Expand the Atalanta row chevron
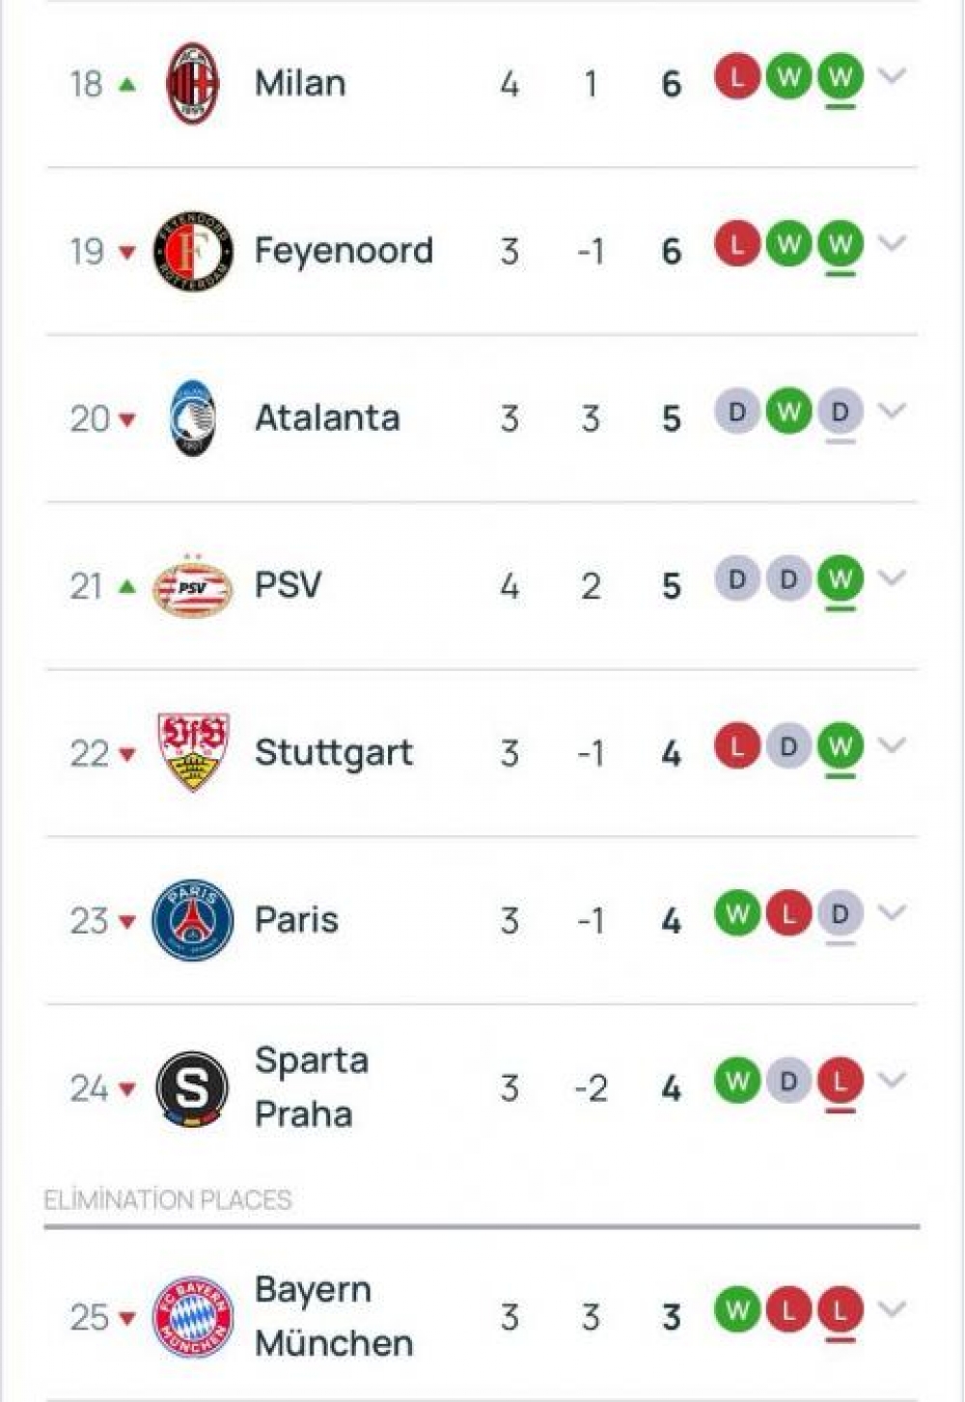 893,410
